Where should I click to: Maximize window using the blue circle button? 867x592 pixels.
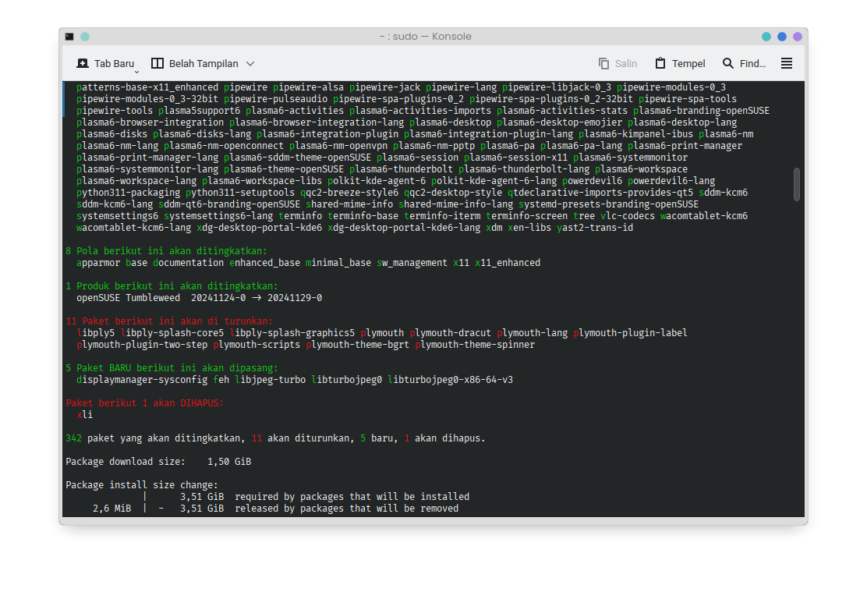pyautogui.click(x=782, y=37)
